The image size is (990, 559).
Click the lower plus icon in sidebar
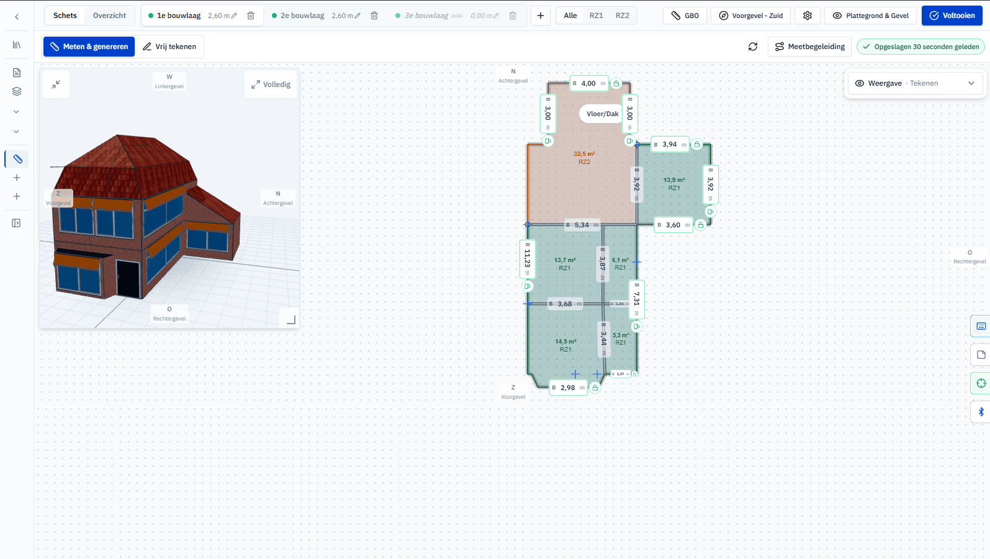pyautogui.click(x=17, y=196)
